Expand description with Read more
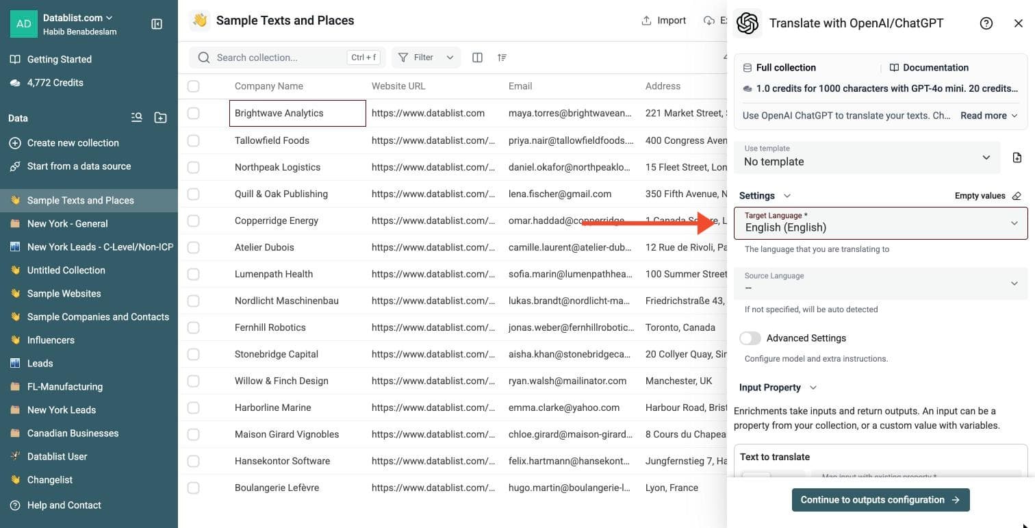Viewport: 1035px width, 528px height. [988, 116]
